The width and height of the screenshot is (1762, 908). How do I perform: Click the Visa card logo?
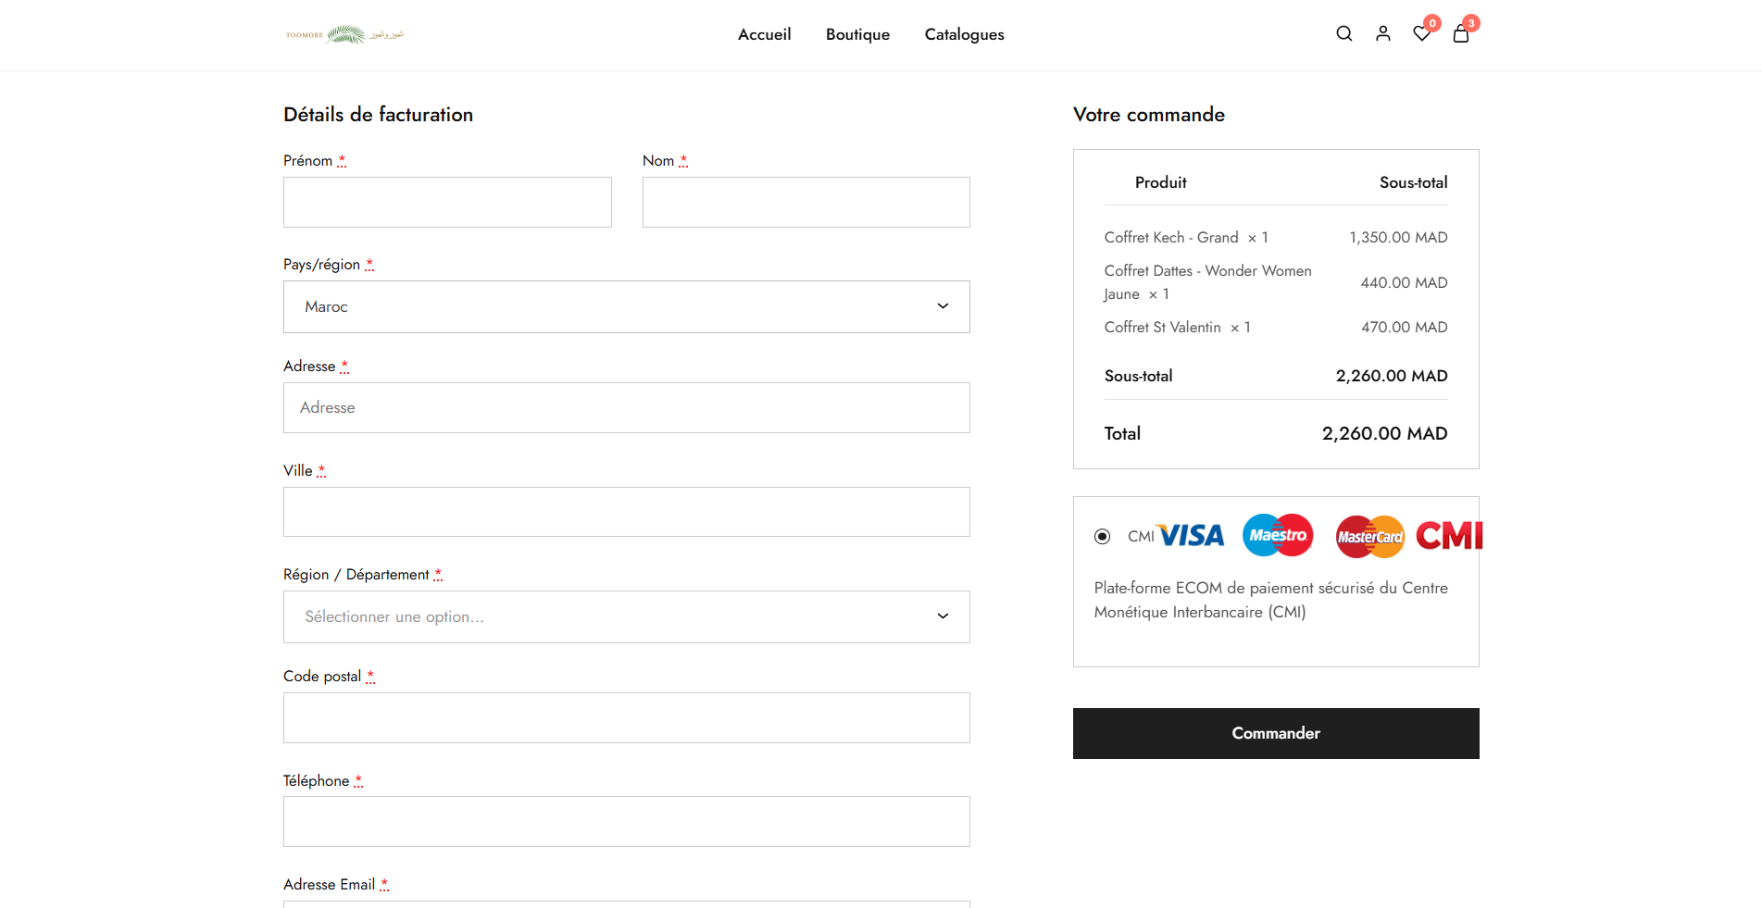1192,536
